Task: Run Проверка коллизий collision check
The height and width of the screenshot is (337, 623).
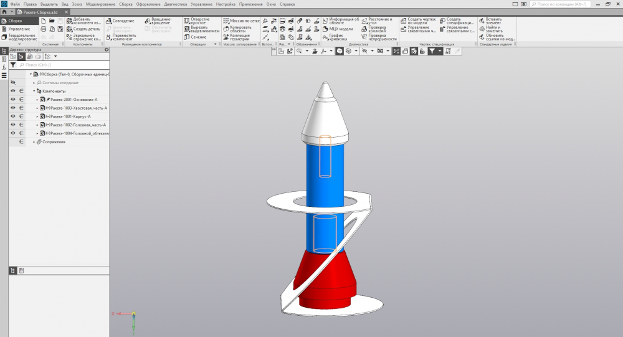Action: (377, 29)
